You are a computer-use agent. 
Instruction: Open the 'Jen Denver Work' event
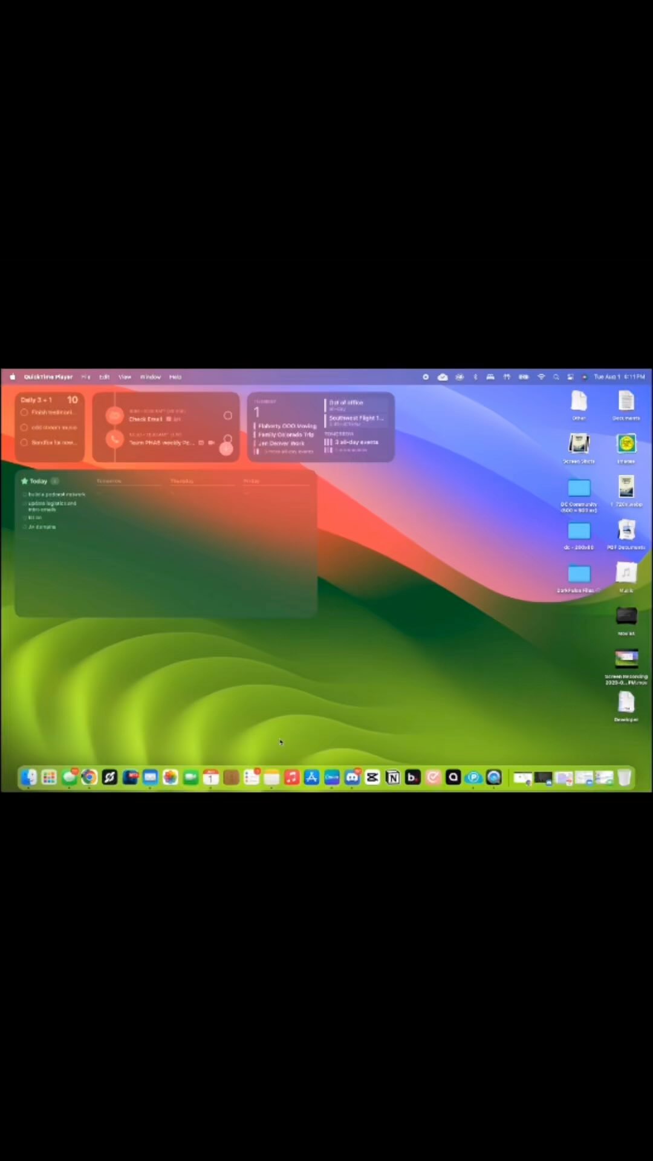click(x=281, y=443)
